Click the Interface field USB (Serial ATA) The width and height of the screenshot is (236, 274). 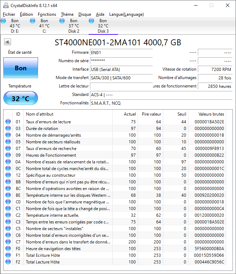coord(121,69)
